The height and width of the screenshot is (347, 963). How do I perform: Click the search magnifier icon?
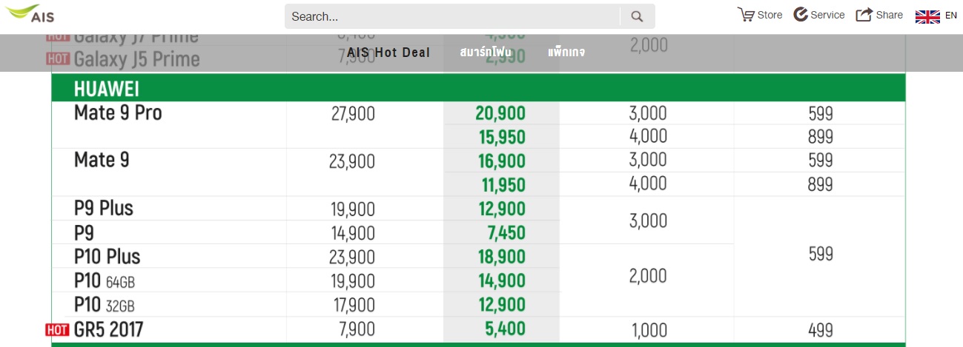point(637,16)
